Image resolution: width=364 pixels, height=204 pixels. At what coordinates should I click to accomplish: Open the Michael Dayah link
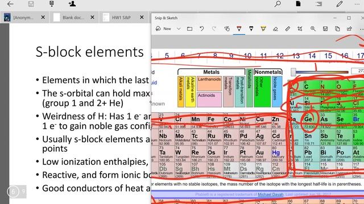coord(271,194)
